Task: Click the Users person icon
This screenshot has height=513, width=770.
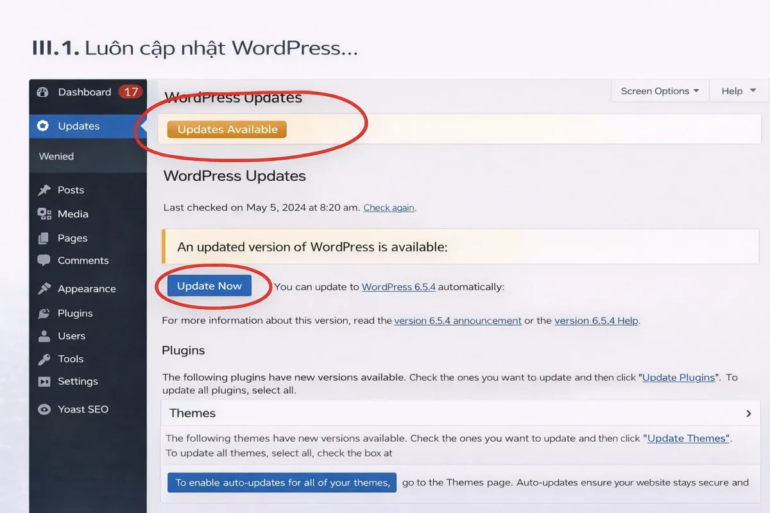Action: tap(44, 336)
